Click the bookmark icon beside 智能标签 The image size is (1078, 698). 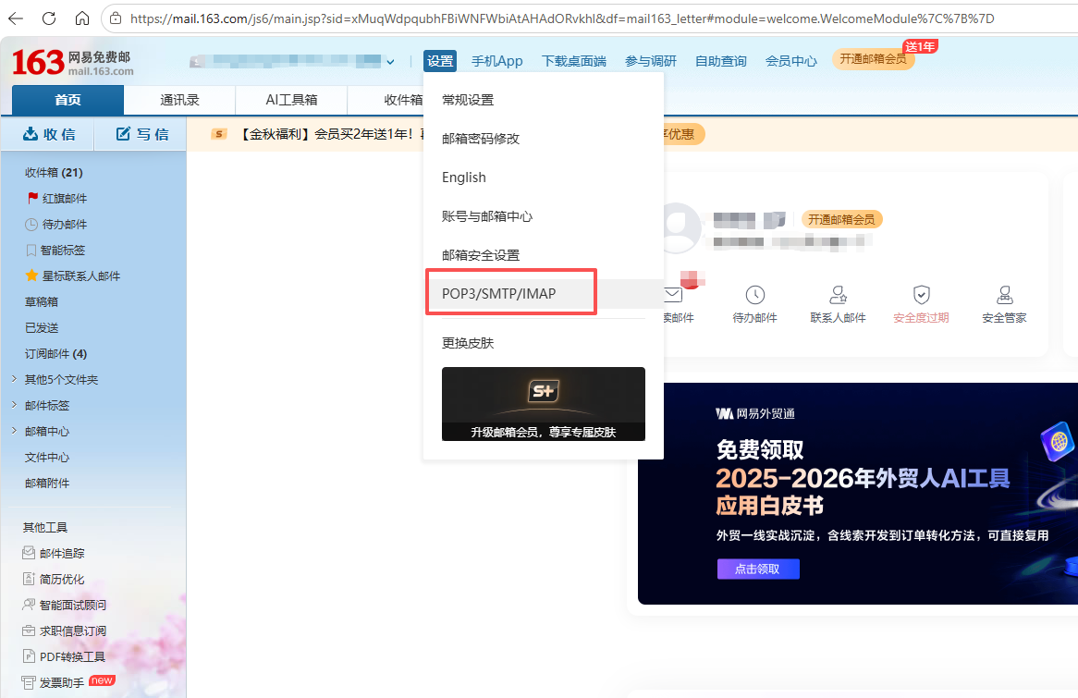pyautogui.click(x=31, y=251)
